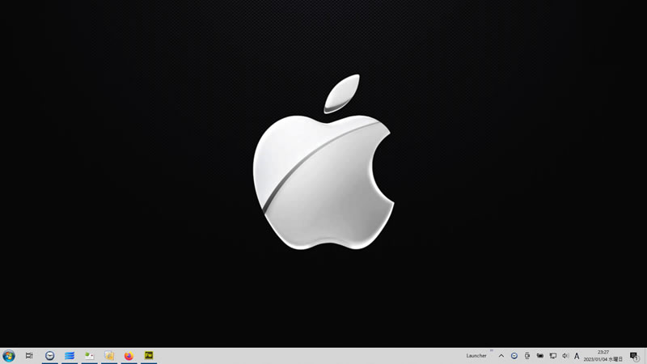Show hidden system tray icons

(501, 356)
